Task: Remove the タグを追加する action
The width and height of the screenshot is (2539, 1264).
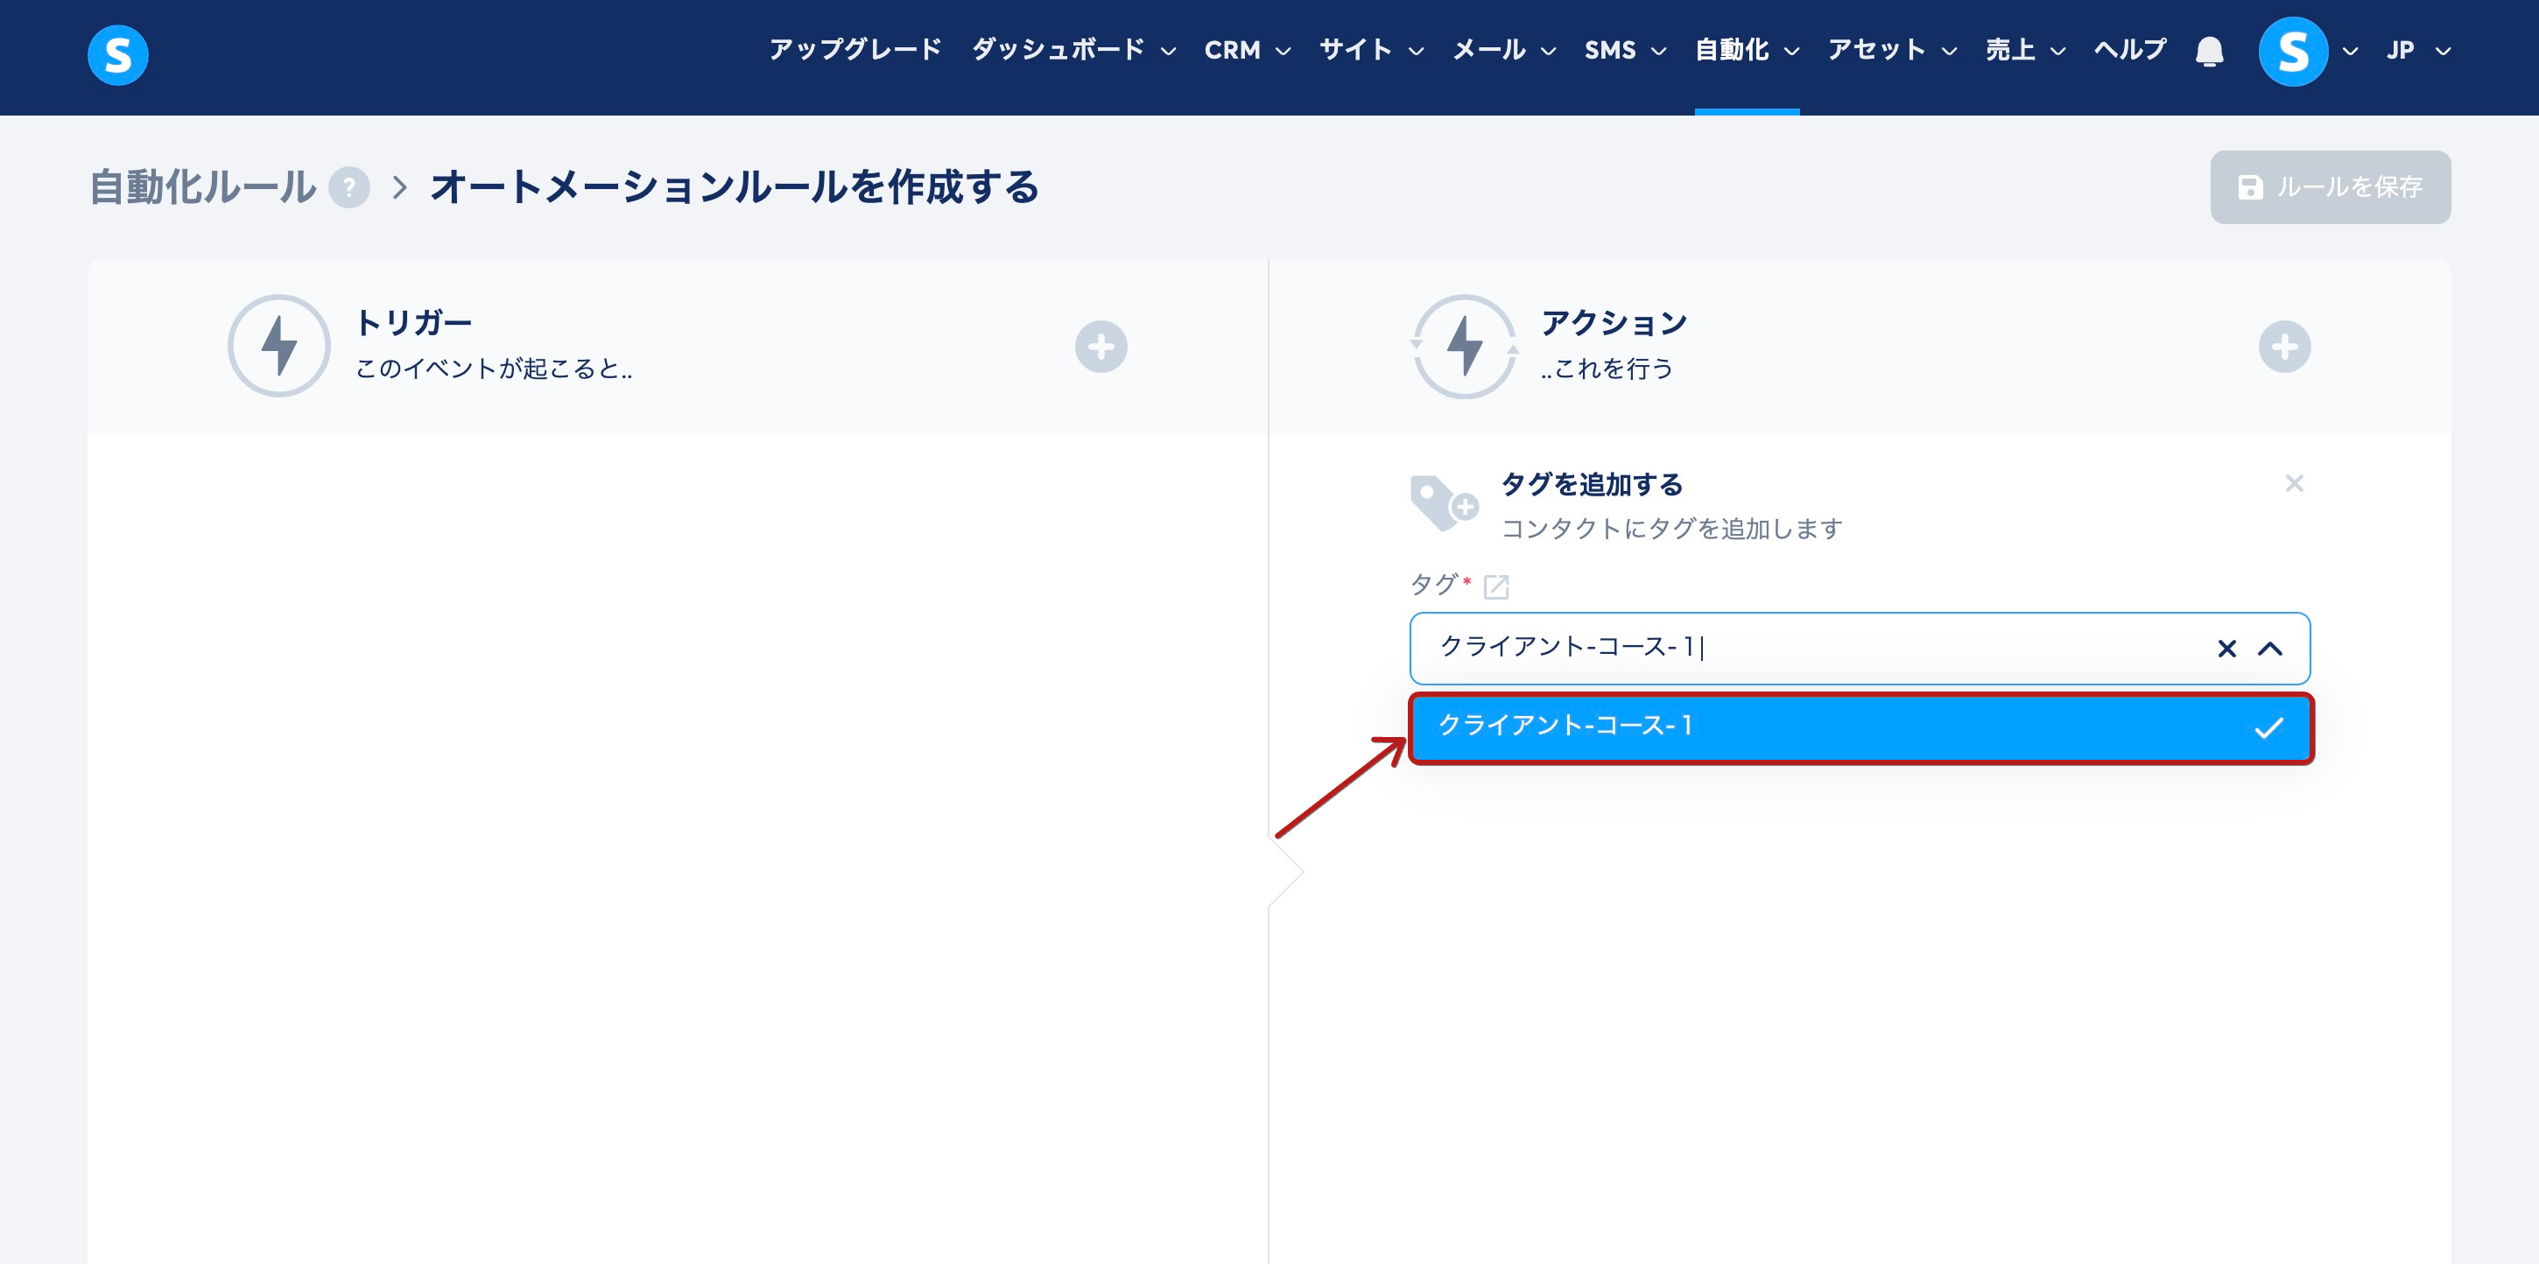Action: 2294,484
